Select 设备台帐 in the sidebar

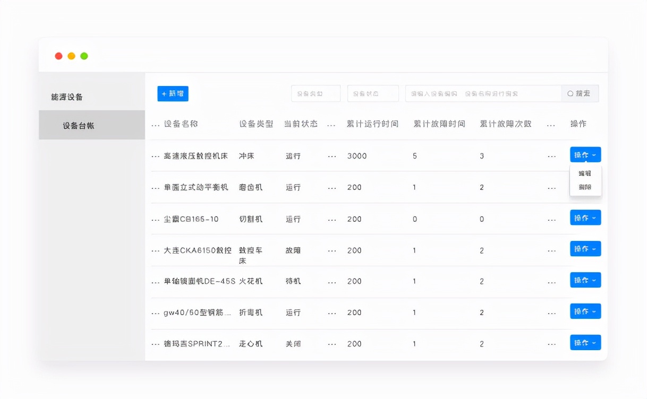click(x=92, y=125)
